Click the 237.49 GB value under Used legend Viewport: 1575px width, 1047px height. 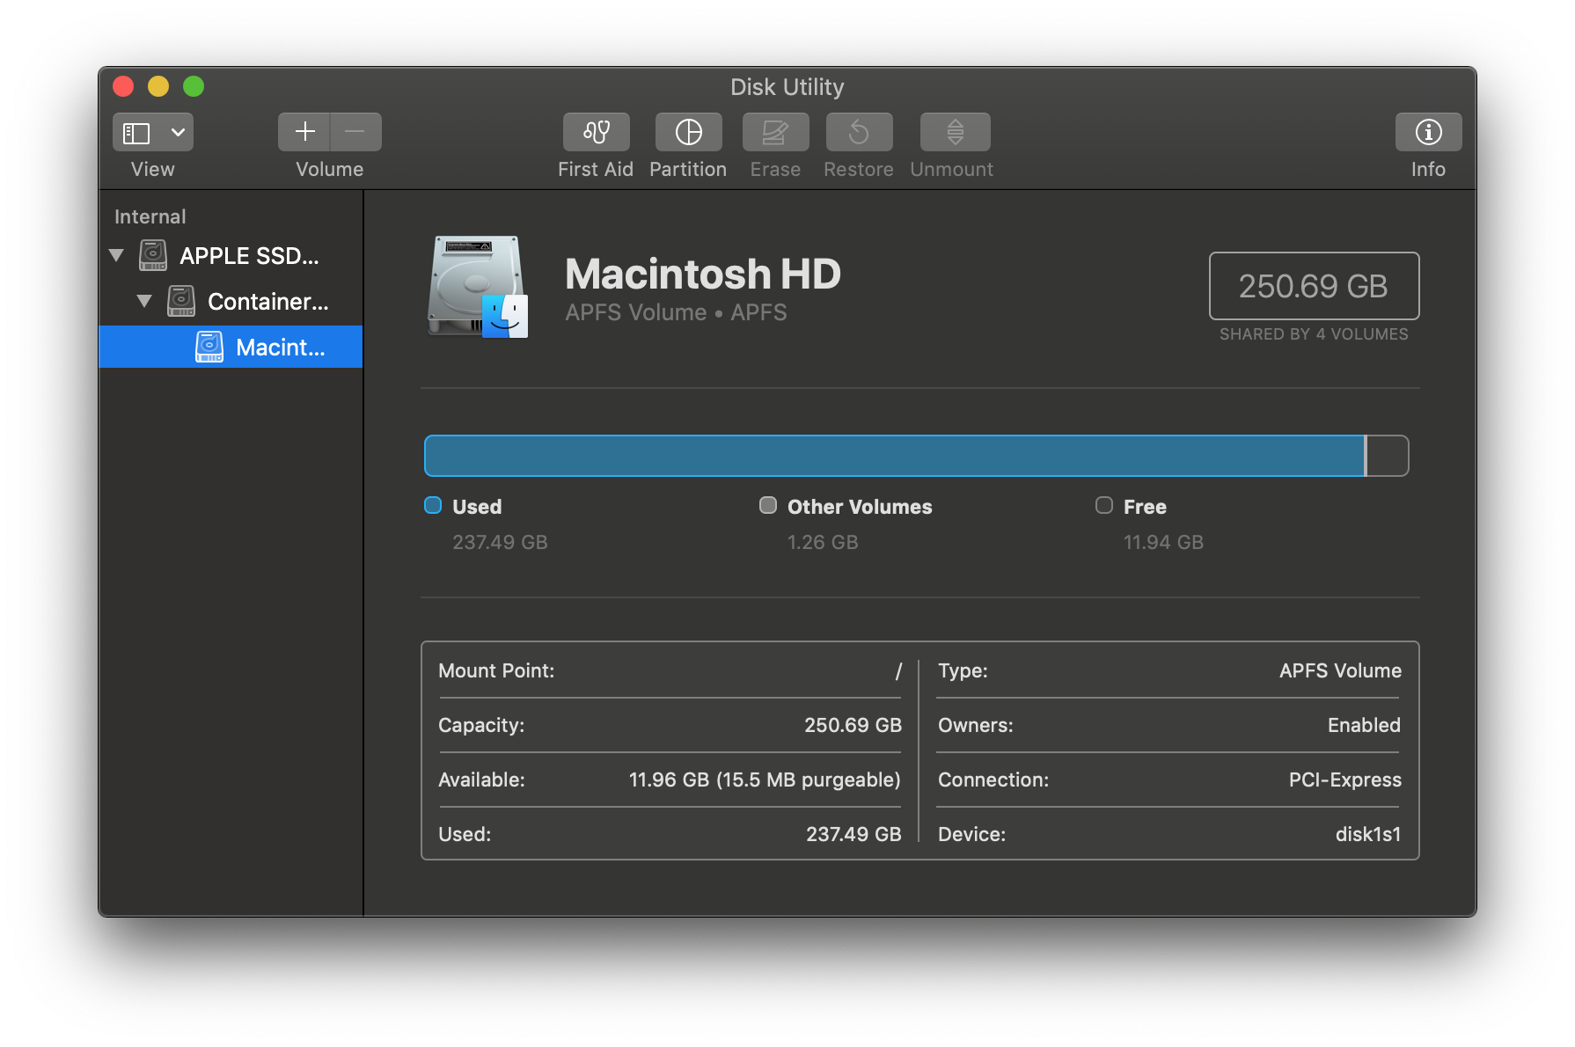point(500,543)
